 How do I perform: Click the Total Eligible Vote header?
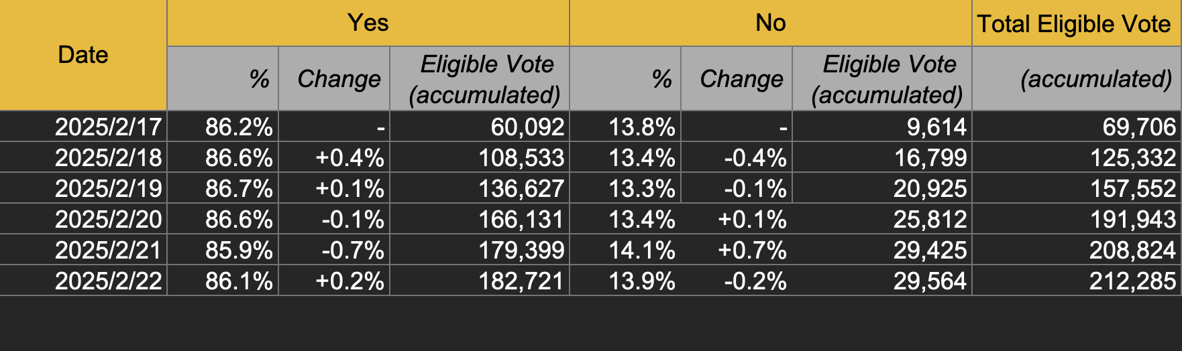tap(1075, 24)
